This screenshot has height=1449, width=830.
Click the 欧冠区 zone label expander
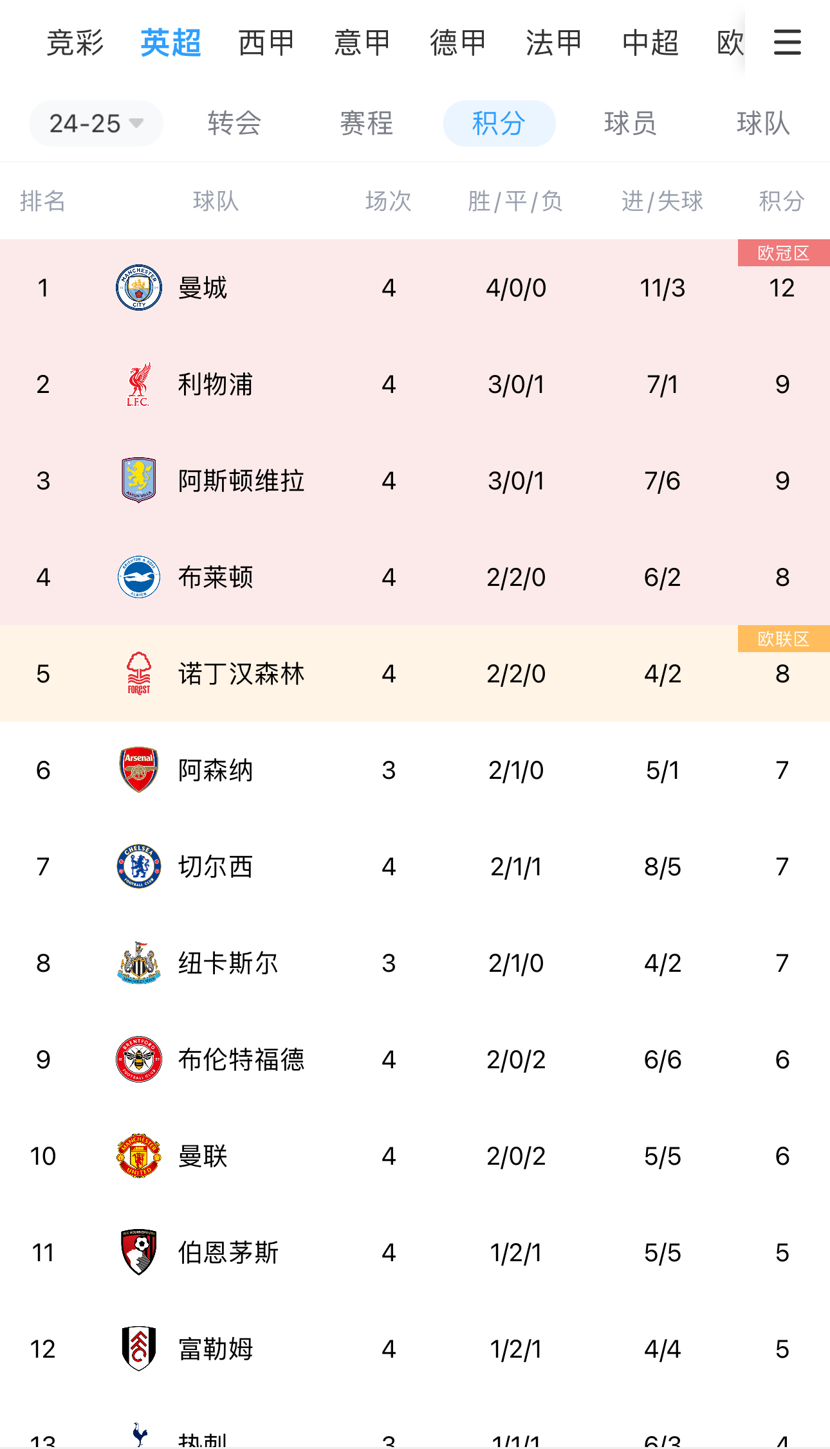click(x=782, y=253)
